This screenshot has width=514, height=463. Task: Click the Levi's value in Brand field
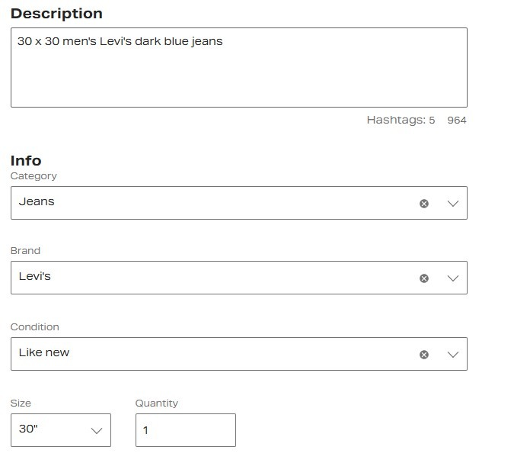[x=35, y=276]
